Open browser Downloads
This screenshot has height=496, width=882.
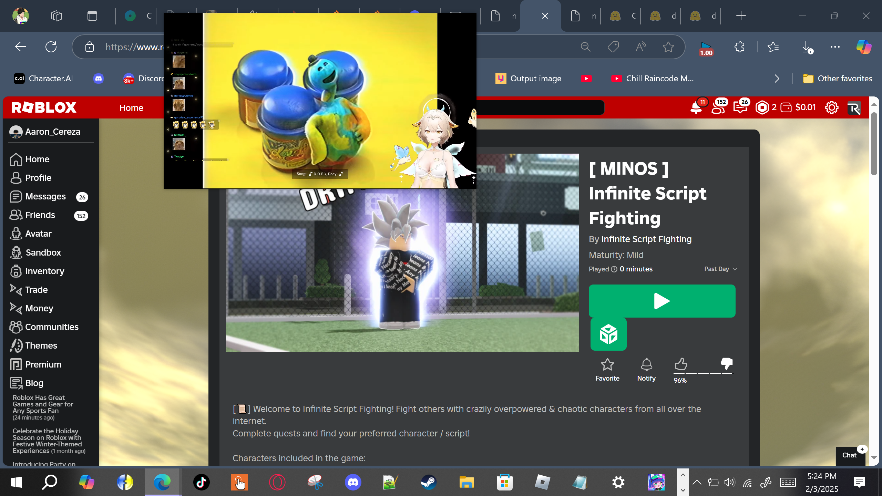point(807,47)
